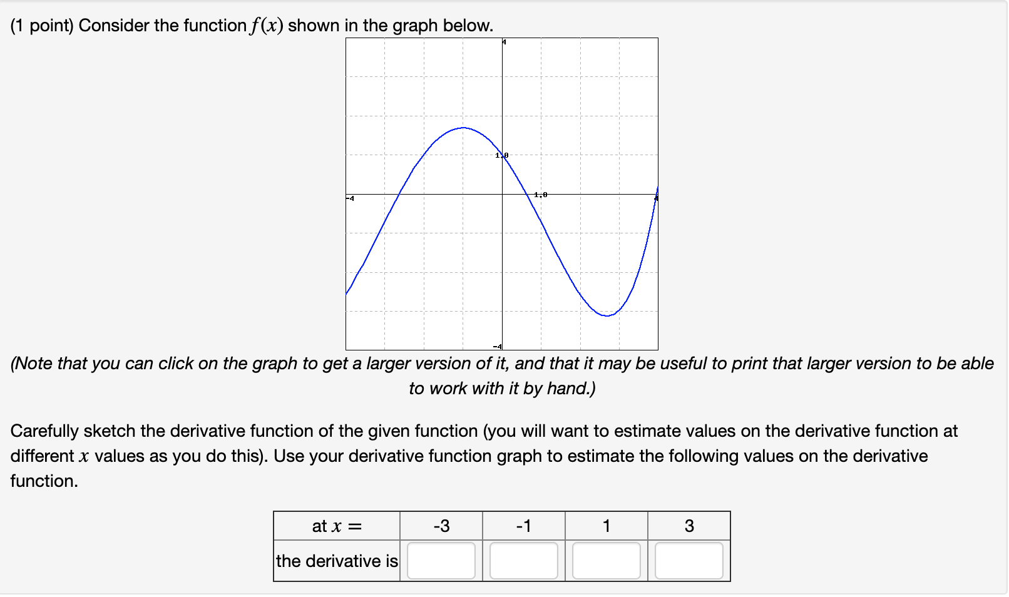Select the table header cell labeled 3
This screenshot has height=597, width=1009.
click(689, 526)
